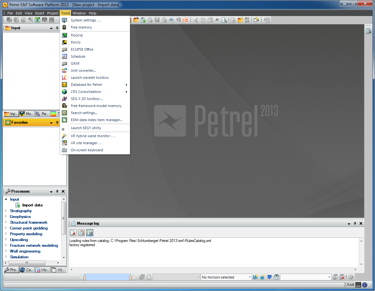Select Property modeling in Processes
The image size is (375, 291).
pyautogui.click(x=26, y=234)
